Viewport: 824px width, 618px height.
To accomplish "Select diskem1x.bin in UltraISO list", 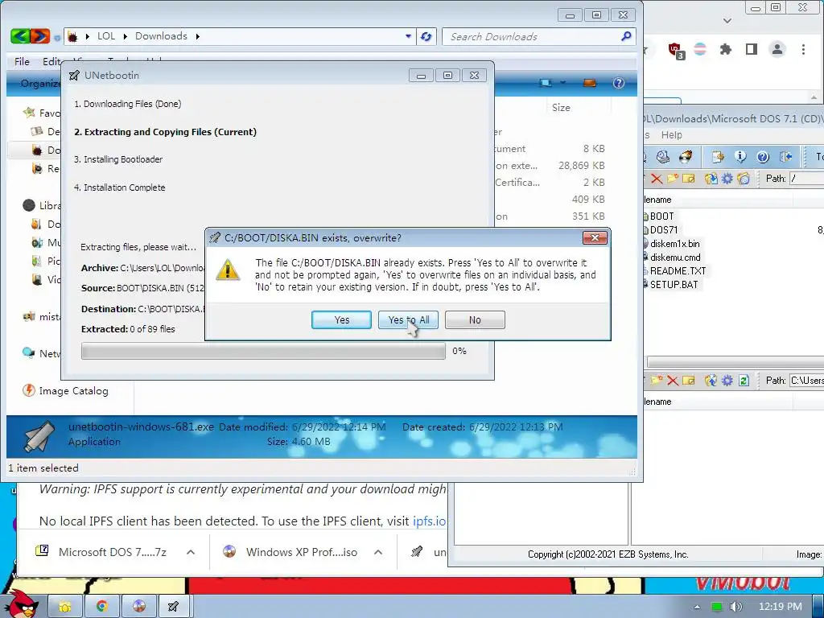I will tap(674, 244).
